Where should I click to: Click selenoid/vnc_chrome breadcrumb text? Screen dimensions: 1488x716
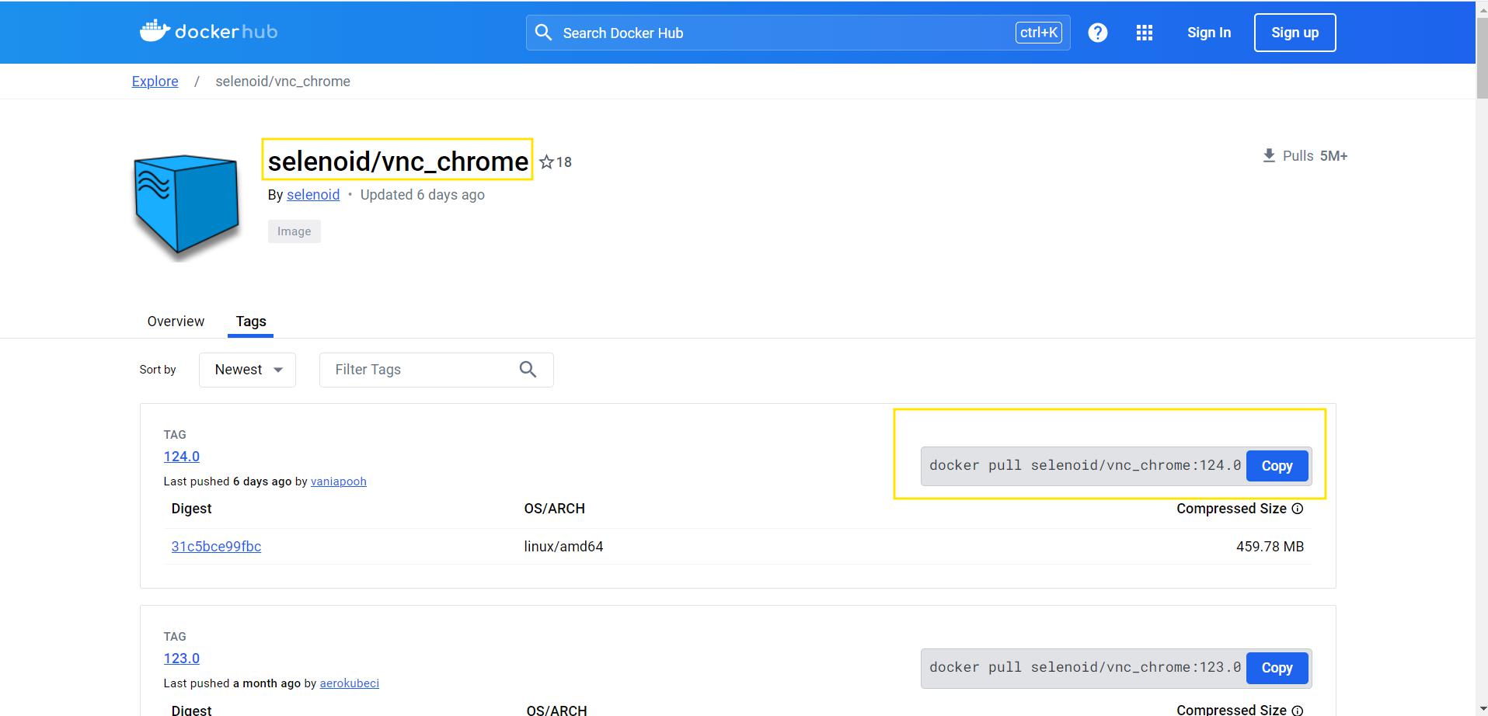click(x=283, y=82)
